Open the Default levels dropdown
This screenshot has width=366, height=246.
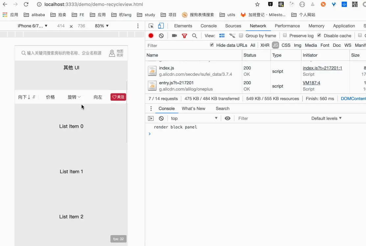click(x=326, y=119)
